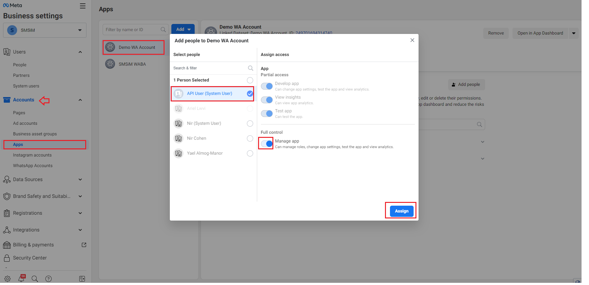Open the SMSiM business account dropdown
Viewport: 589px width, 285px height.
pyautogui.click(x=45, y=30)
